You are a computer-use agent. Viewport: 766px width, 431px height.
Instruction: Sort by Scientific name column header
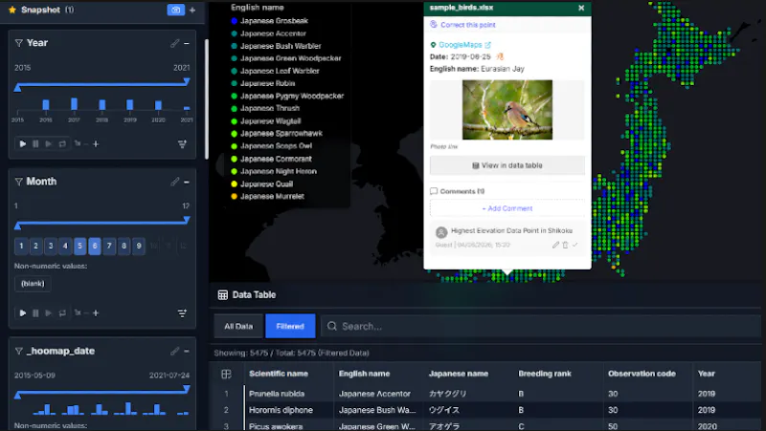(x=279, y=374)
